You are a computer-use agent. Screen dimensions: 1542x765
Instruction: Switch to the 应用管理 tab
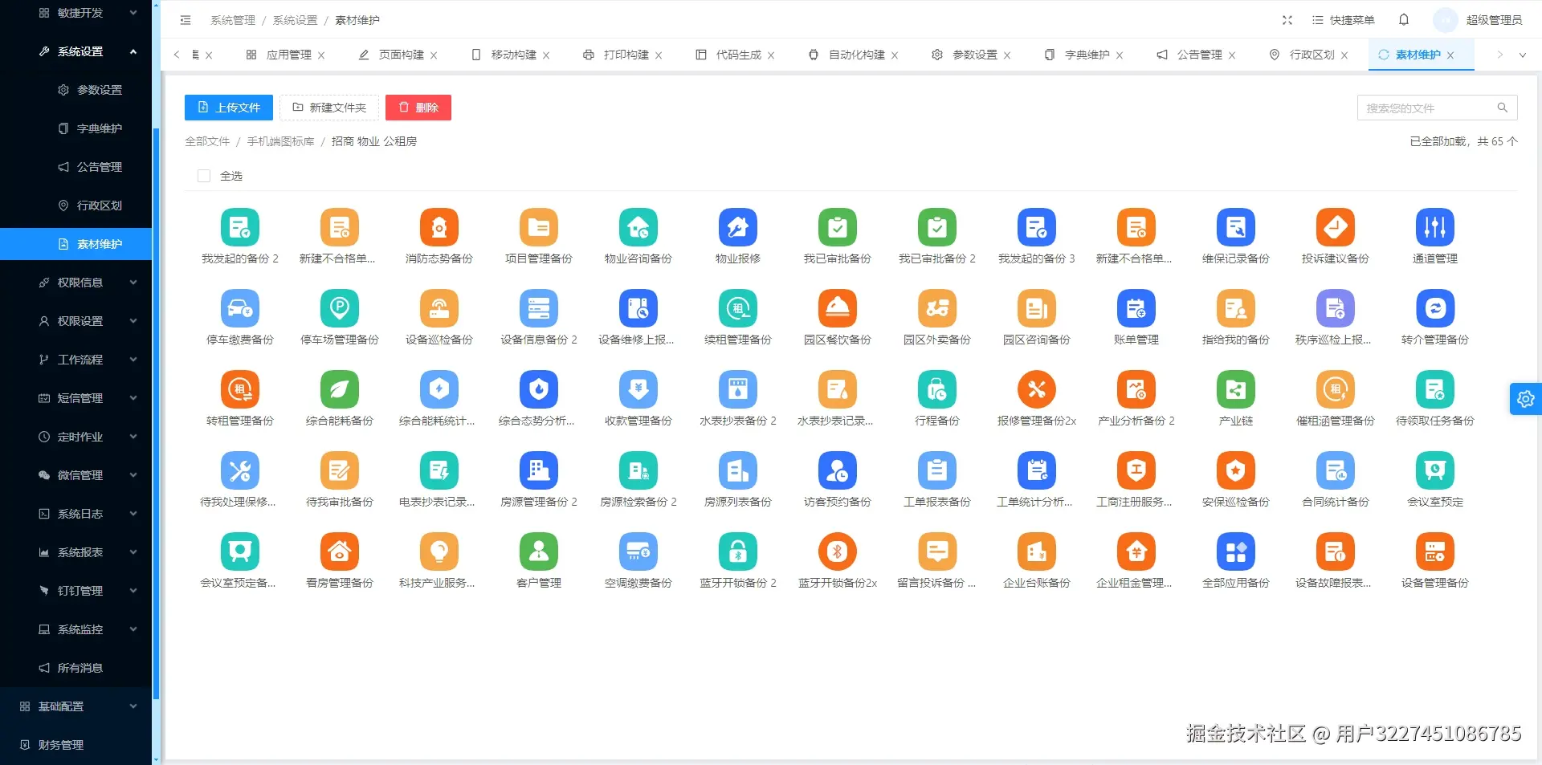[288, 55]
